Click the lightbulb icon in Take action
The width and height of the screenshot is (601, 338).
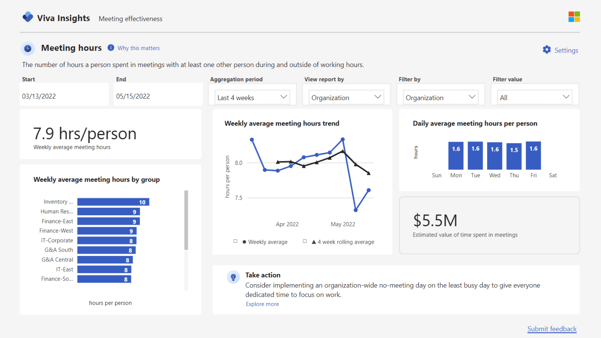point(233,277)
